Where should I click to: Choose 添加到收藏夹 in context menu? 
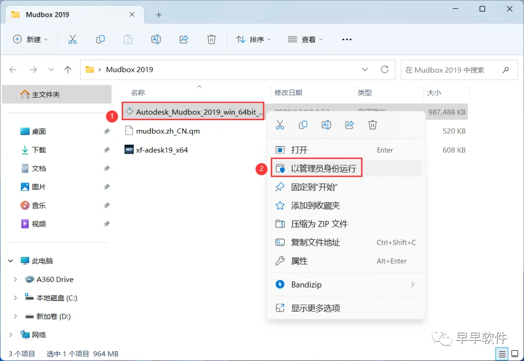pyautogui.click(x=346, y=205)
